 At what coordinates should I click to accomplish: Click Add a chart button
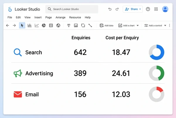126,25
